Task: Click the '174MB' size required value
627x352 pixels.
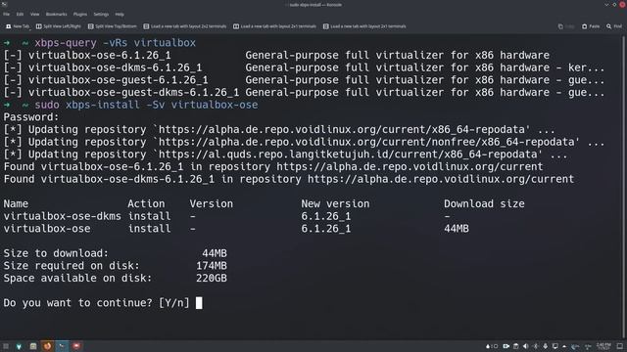Action: point(212,266)
